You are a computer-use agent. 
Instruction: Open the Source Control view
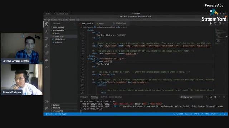pos(47,38)
